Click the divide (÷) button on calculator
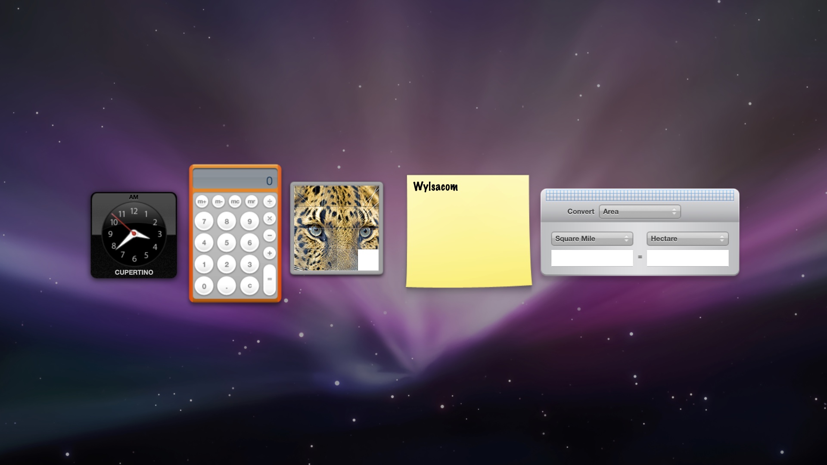This screenshot has height=465, width=827. (269, 201)
